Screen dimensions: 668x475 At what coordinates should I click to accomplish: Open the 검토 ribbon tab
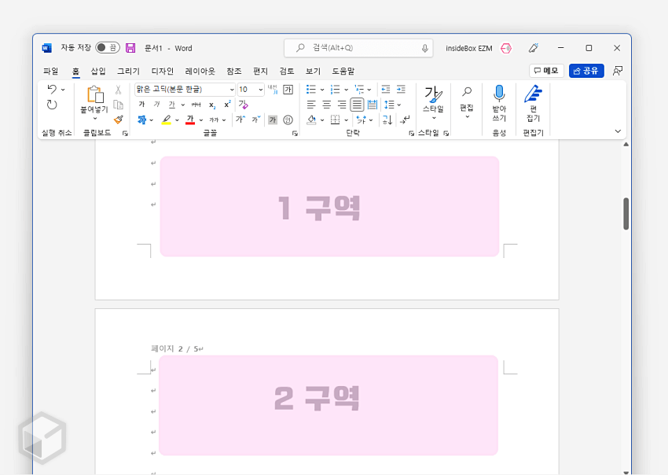(285, 71)
